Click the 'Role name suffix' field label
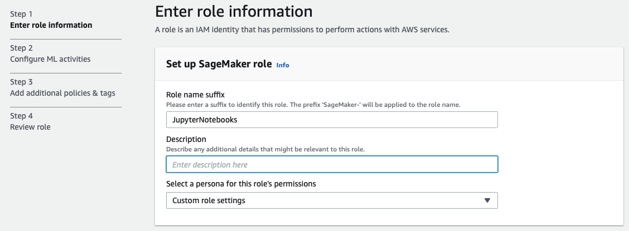Screen dimensions: 629x231 click(195, 95)
